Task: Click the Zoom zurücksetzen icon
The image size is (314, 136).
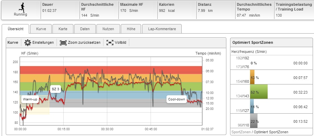Action: pos(63,43)
